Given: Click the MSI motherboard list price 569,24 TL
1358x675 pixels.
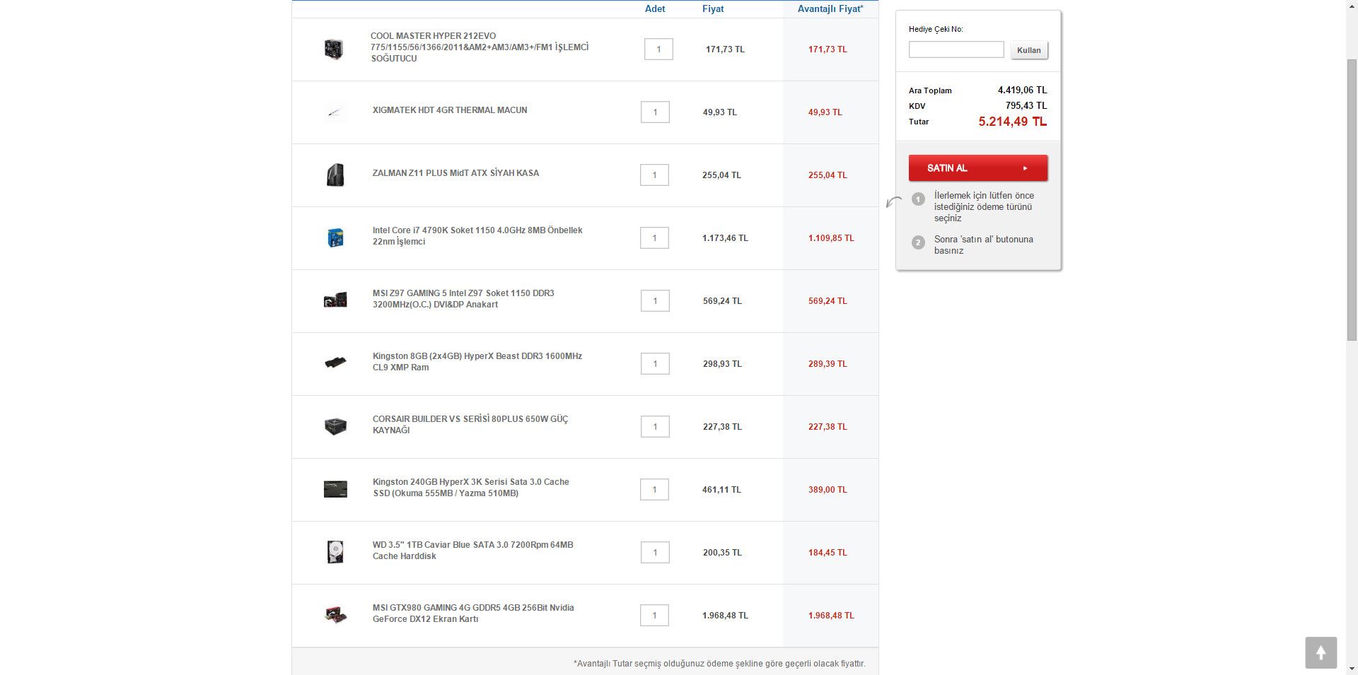Looking at the screenshot, I should pyautogui.click(x=722, y=301).
